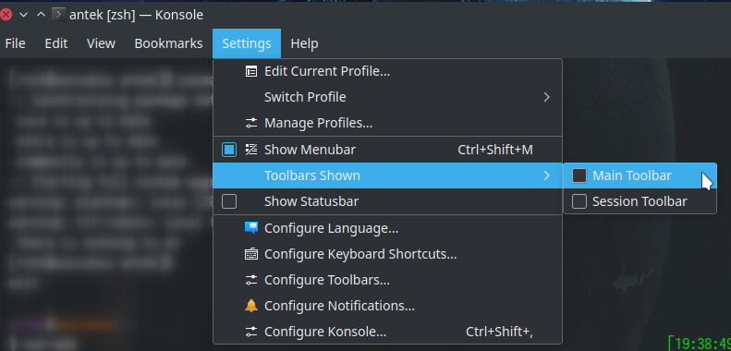
Task: Open the View menu
Action: pyautogui.click(x=101, y=43)
